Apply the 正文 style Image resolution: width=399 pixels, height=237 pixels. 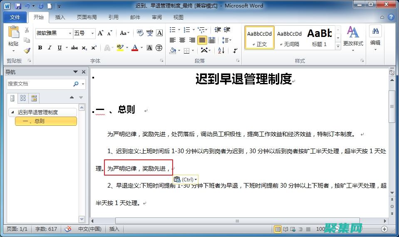(260, 37)
